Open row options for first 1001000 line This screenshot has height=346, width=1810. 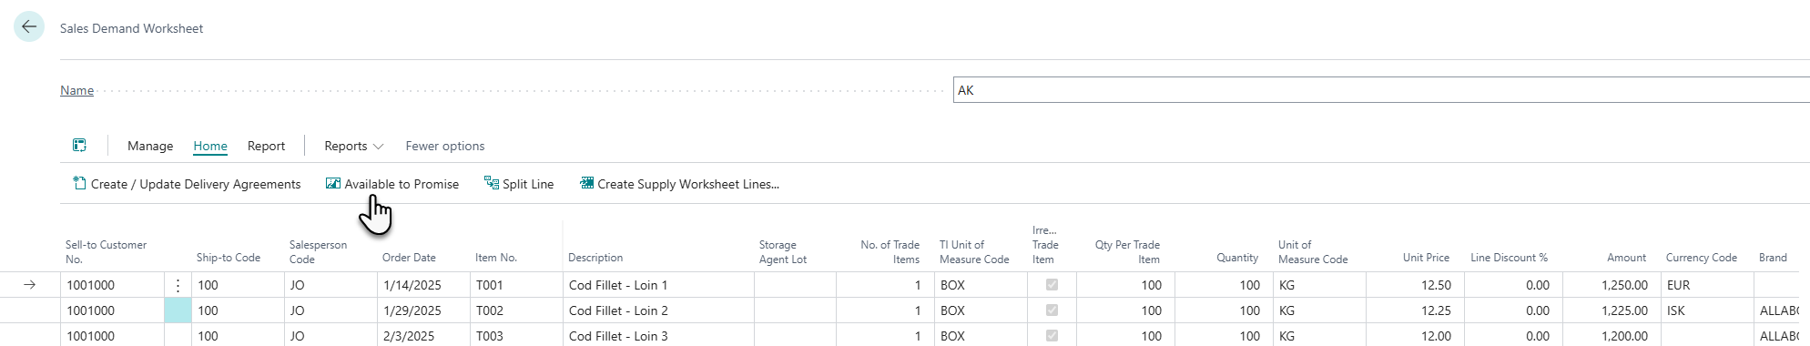[178, 285]
